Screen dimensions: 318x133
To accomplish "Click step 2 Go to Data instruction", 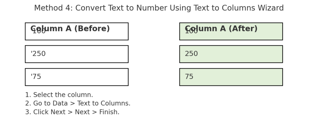I will (78, 103).
